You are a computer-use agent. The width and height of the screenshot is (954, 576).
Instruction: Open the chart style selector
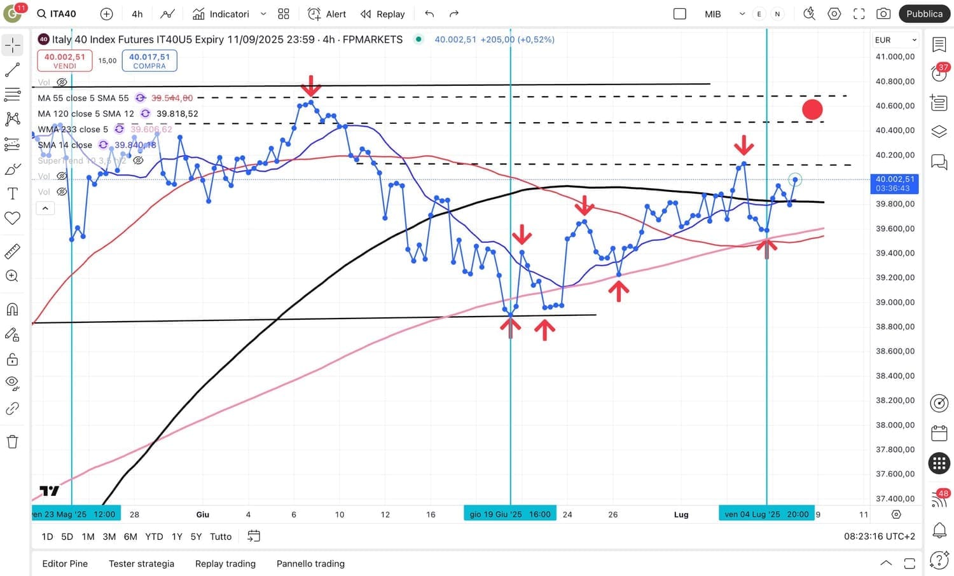tap(168, 14)
